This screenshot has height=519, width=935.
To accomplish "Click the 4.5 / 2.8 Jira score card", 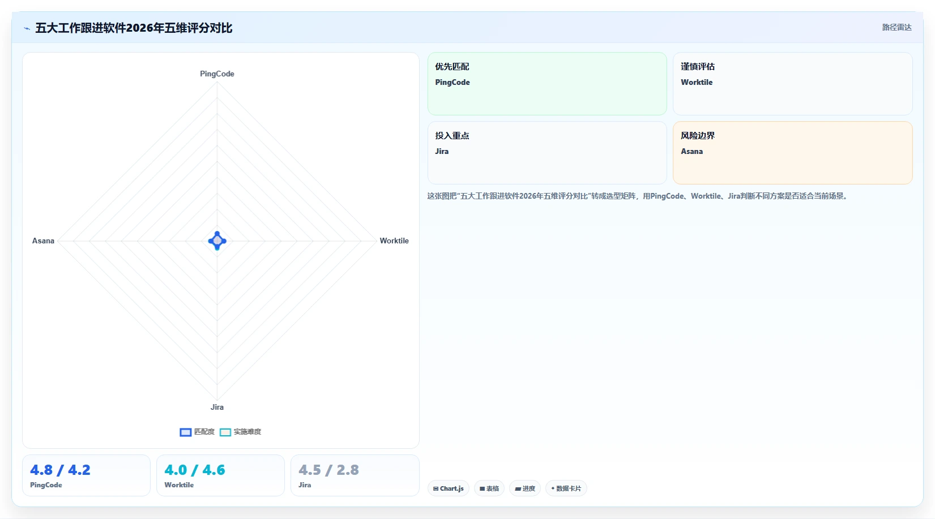I will [355, 475].
